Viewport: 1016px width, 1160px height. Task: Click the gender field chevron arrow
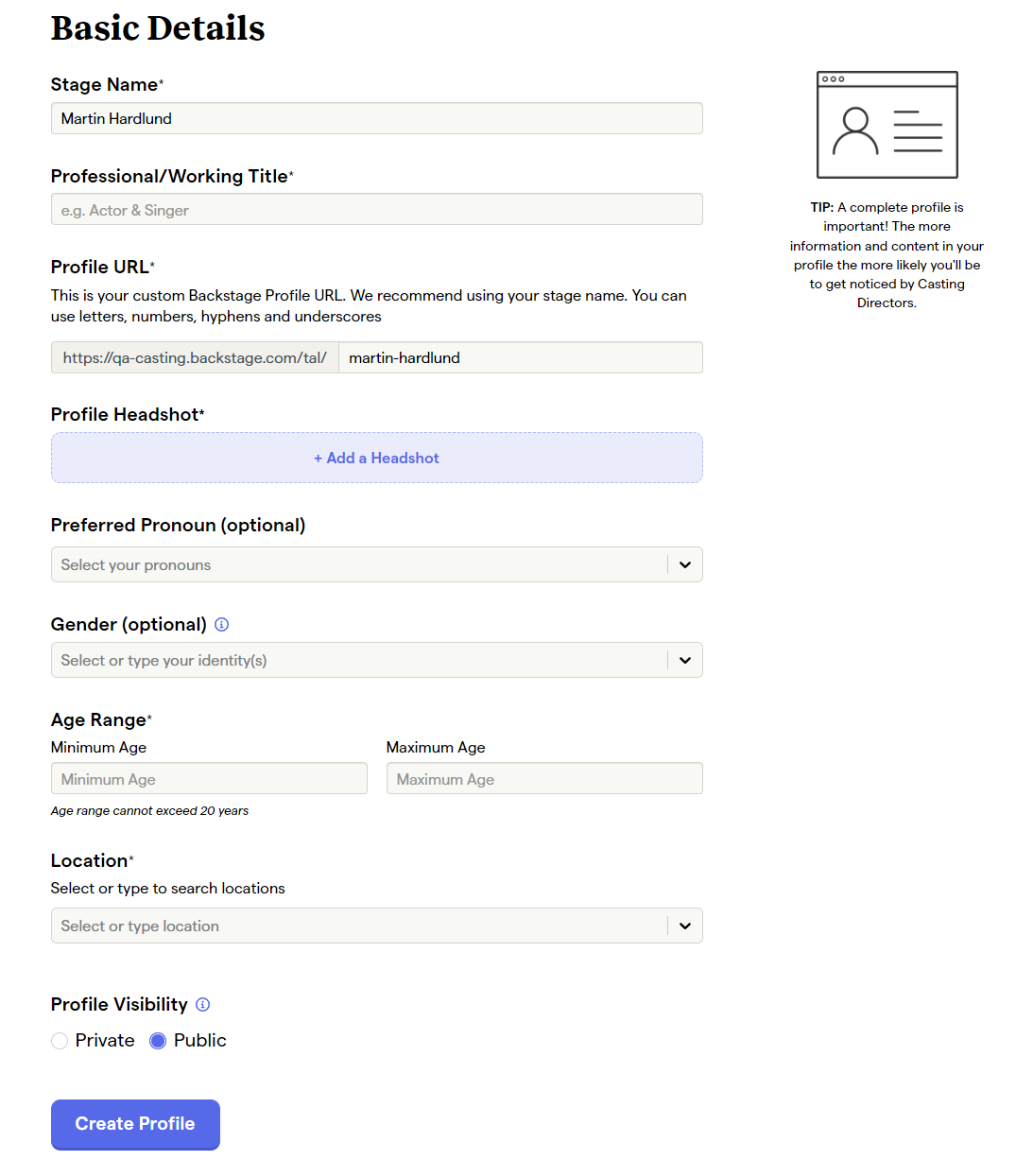click(x=685, y=661)
